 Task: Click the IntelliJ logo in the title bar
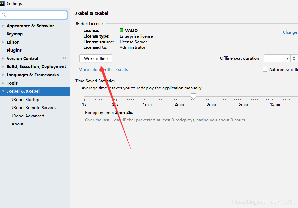click(x=2, y=3)
